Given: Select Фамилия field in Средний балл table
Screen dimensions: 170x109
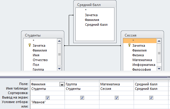Looking at the screenshot, I should [92, 20].
